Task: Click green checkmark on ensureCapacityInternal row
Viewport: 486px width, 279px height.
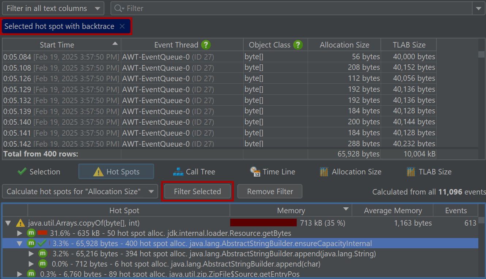Action: 42,243
